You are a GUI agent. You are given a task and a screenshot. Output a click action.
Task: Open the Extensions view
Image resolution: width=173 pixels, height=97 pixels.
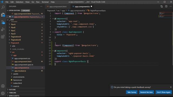3,37
